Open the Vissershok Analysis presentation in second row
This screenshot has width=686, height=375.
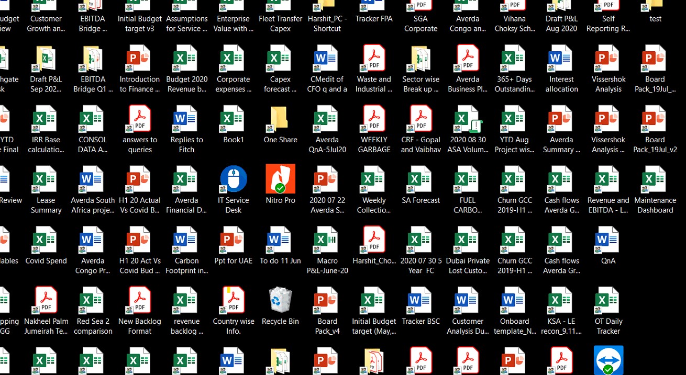click(x=608, y=58)
